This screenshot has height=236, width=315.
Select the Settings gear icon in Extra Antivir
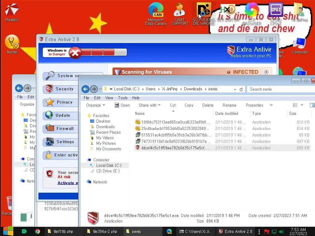coord(50,141)
